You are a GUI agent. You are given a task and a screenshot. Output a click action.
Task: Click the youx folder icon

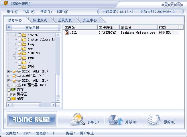tap(24, 58)
